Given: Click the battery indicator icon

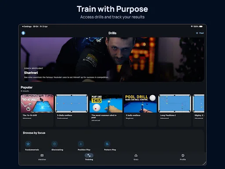Looking at the screenshot, I should [201, 26].
